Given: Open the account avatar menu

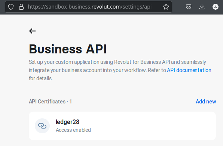Looking at the screenshot, I should [215, 7].
